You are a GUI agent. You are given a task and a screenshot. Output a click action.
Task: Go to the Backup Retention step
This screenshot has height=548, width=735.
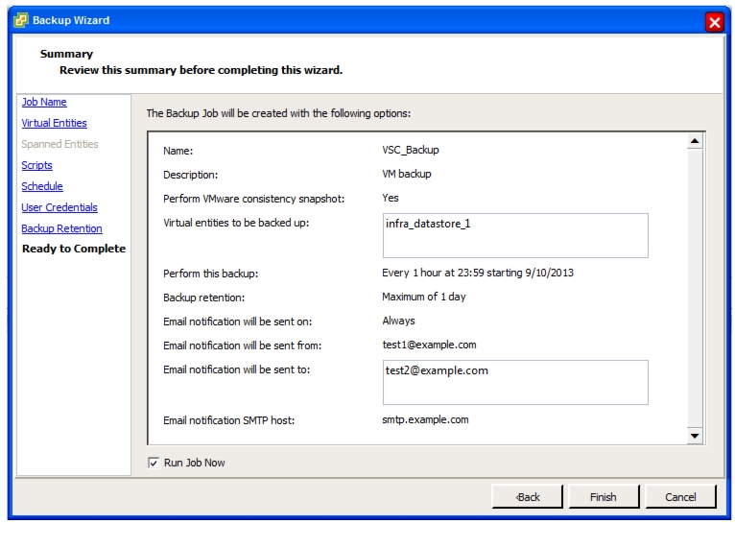pos(61,228)
